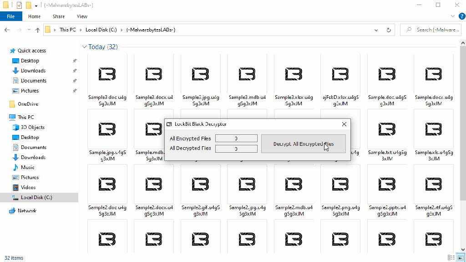466x262 pixels.
Task: Open pinned Desktop under Quick access
Action: [30, 61]
